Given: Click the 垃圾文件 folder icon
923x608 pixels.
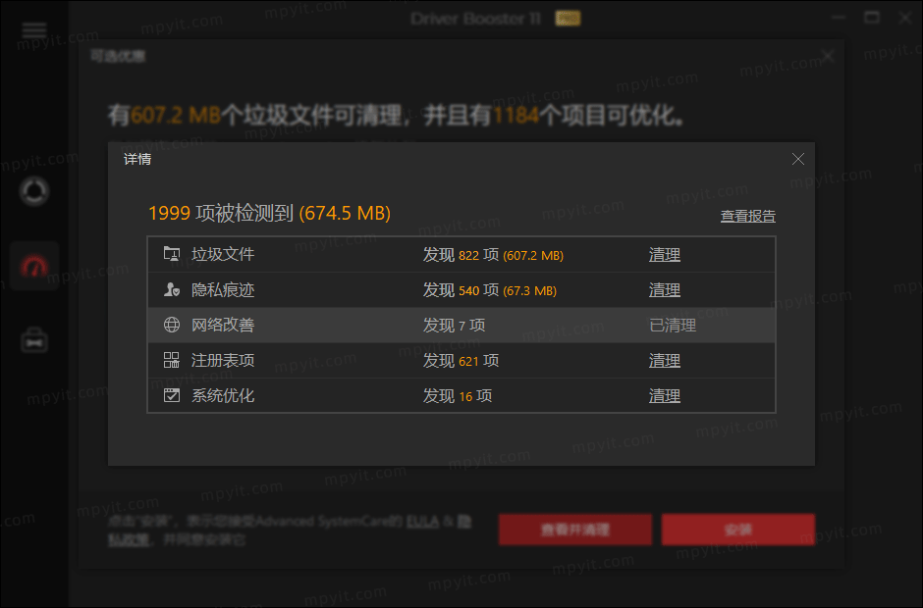Looking at the screenshot, I should (x=171, y=254).
